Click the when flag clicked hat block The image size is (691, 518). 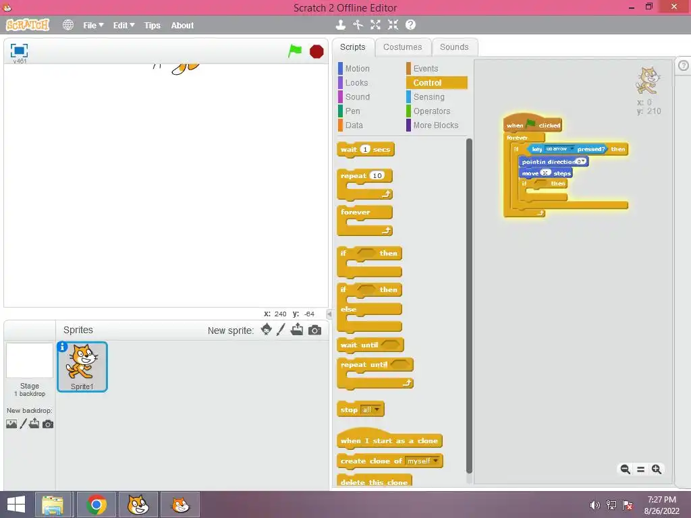532,125
